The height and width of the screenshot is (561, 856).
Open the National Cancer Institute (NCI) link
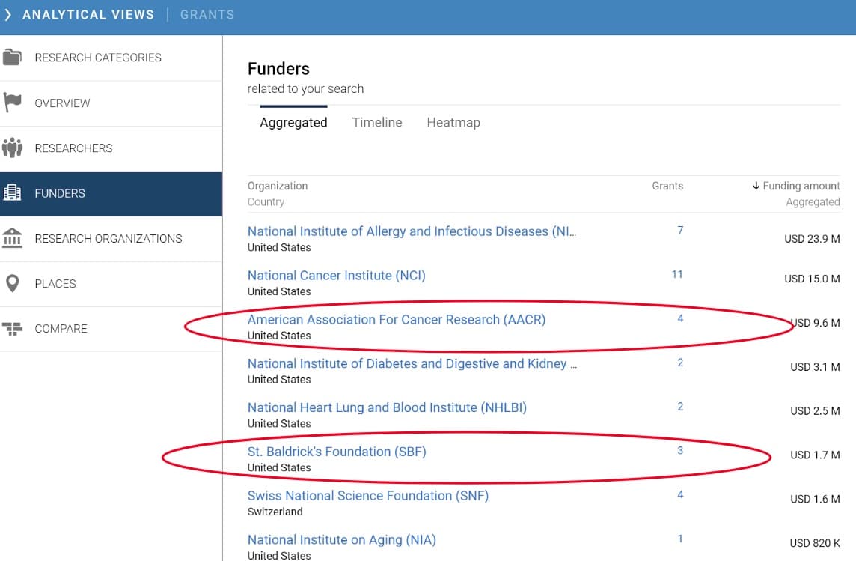click(x=336, y=275)
